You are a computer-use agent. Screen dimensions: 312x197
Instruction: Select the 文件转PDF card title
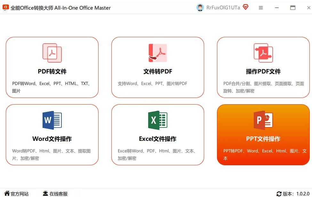pos(157,72)
